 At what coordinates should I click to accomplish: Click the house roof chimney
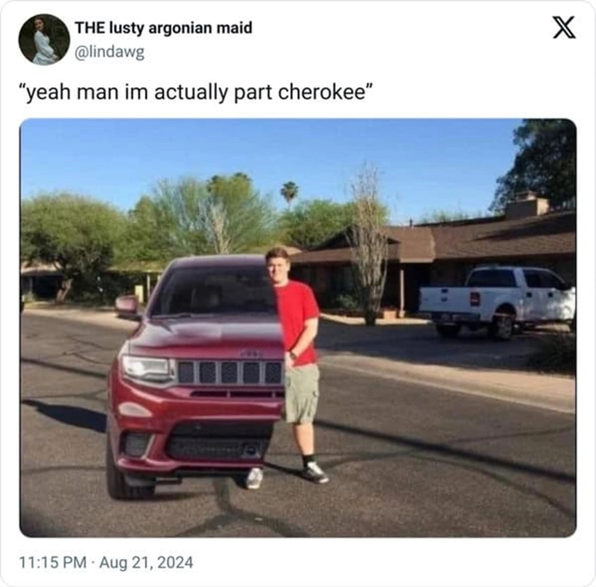pyautogui.click(x=527, y=205)
